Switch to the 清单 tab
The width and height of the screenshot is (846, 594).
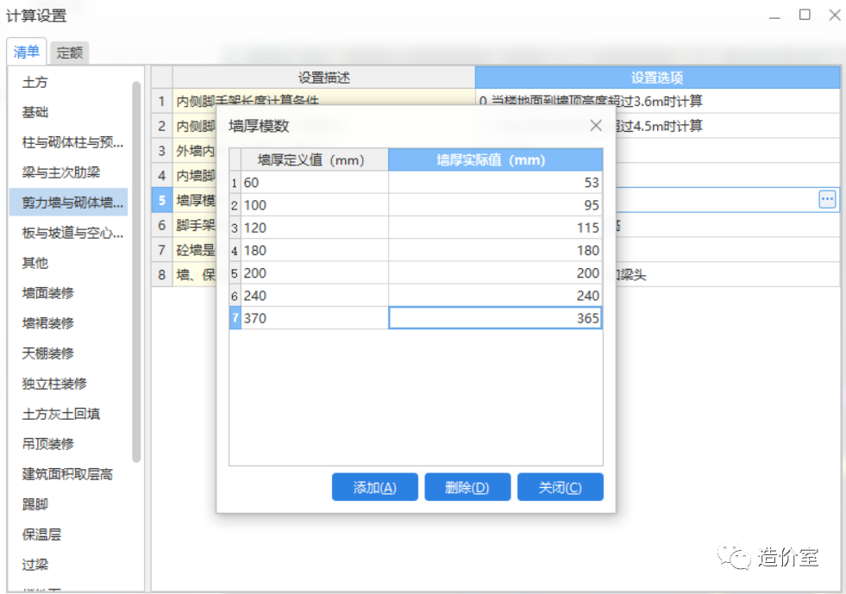coord(27,52)
